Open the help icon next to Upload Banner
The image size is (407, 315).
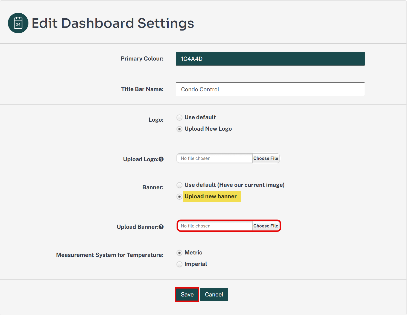tap(161, 227)
